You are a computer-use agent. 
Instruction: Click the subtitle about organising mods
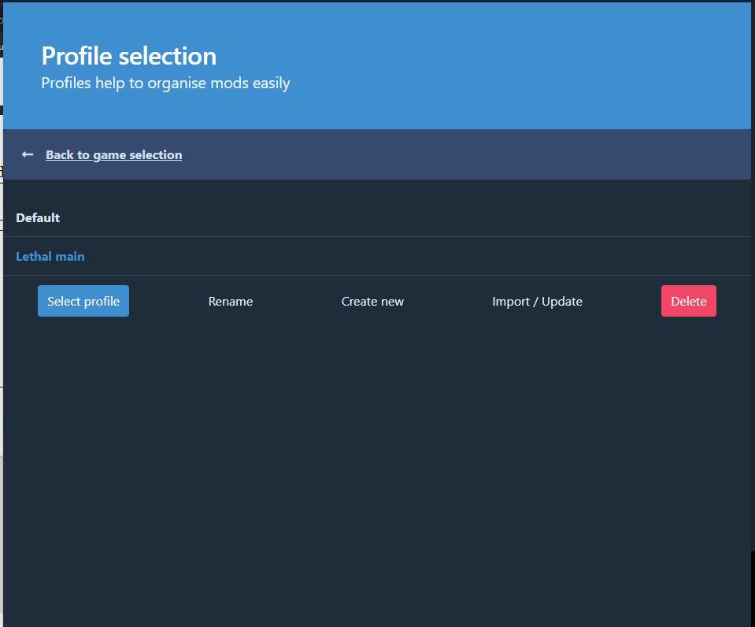pyautogui.click(x=165, y=83)
